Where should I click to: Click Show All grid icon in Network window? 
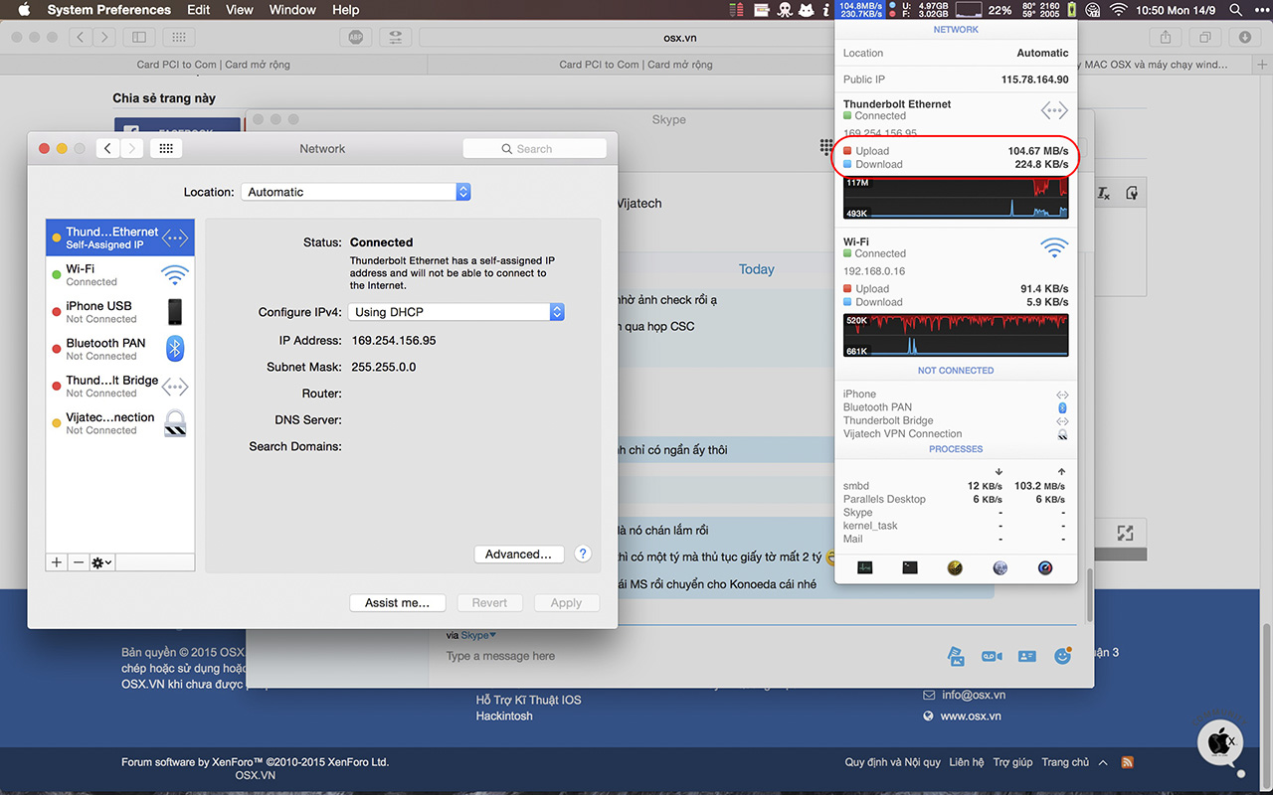pos(167,149)
